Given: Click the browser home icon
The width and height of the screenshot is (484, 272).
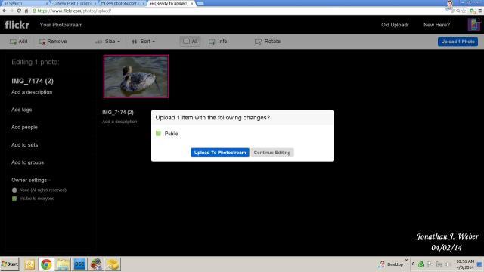Looking at the screenshot, I should pos(26,11).
